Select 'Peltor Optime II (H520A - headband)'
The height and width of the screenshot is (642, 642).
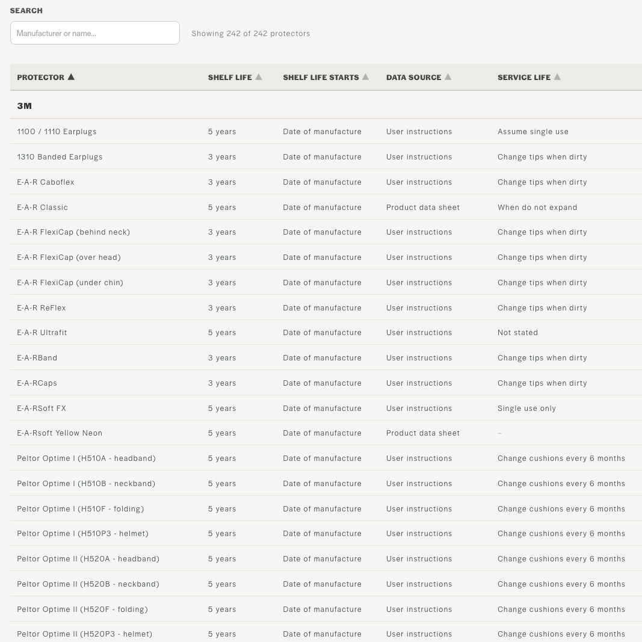[x=88, y=559]
